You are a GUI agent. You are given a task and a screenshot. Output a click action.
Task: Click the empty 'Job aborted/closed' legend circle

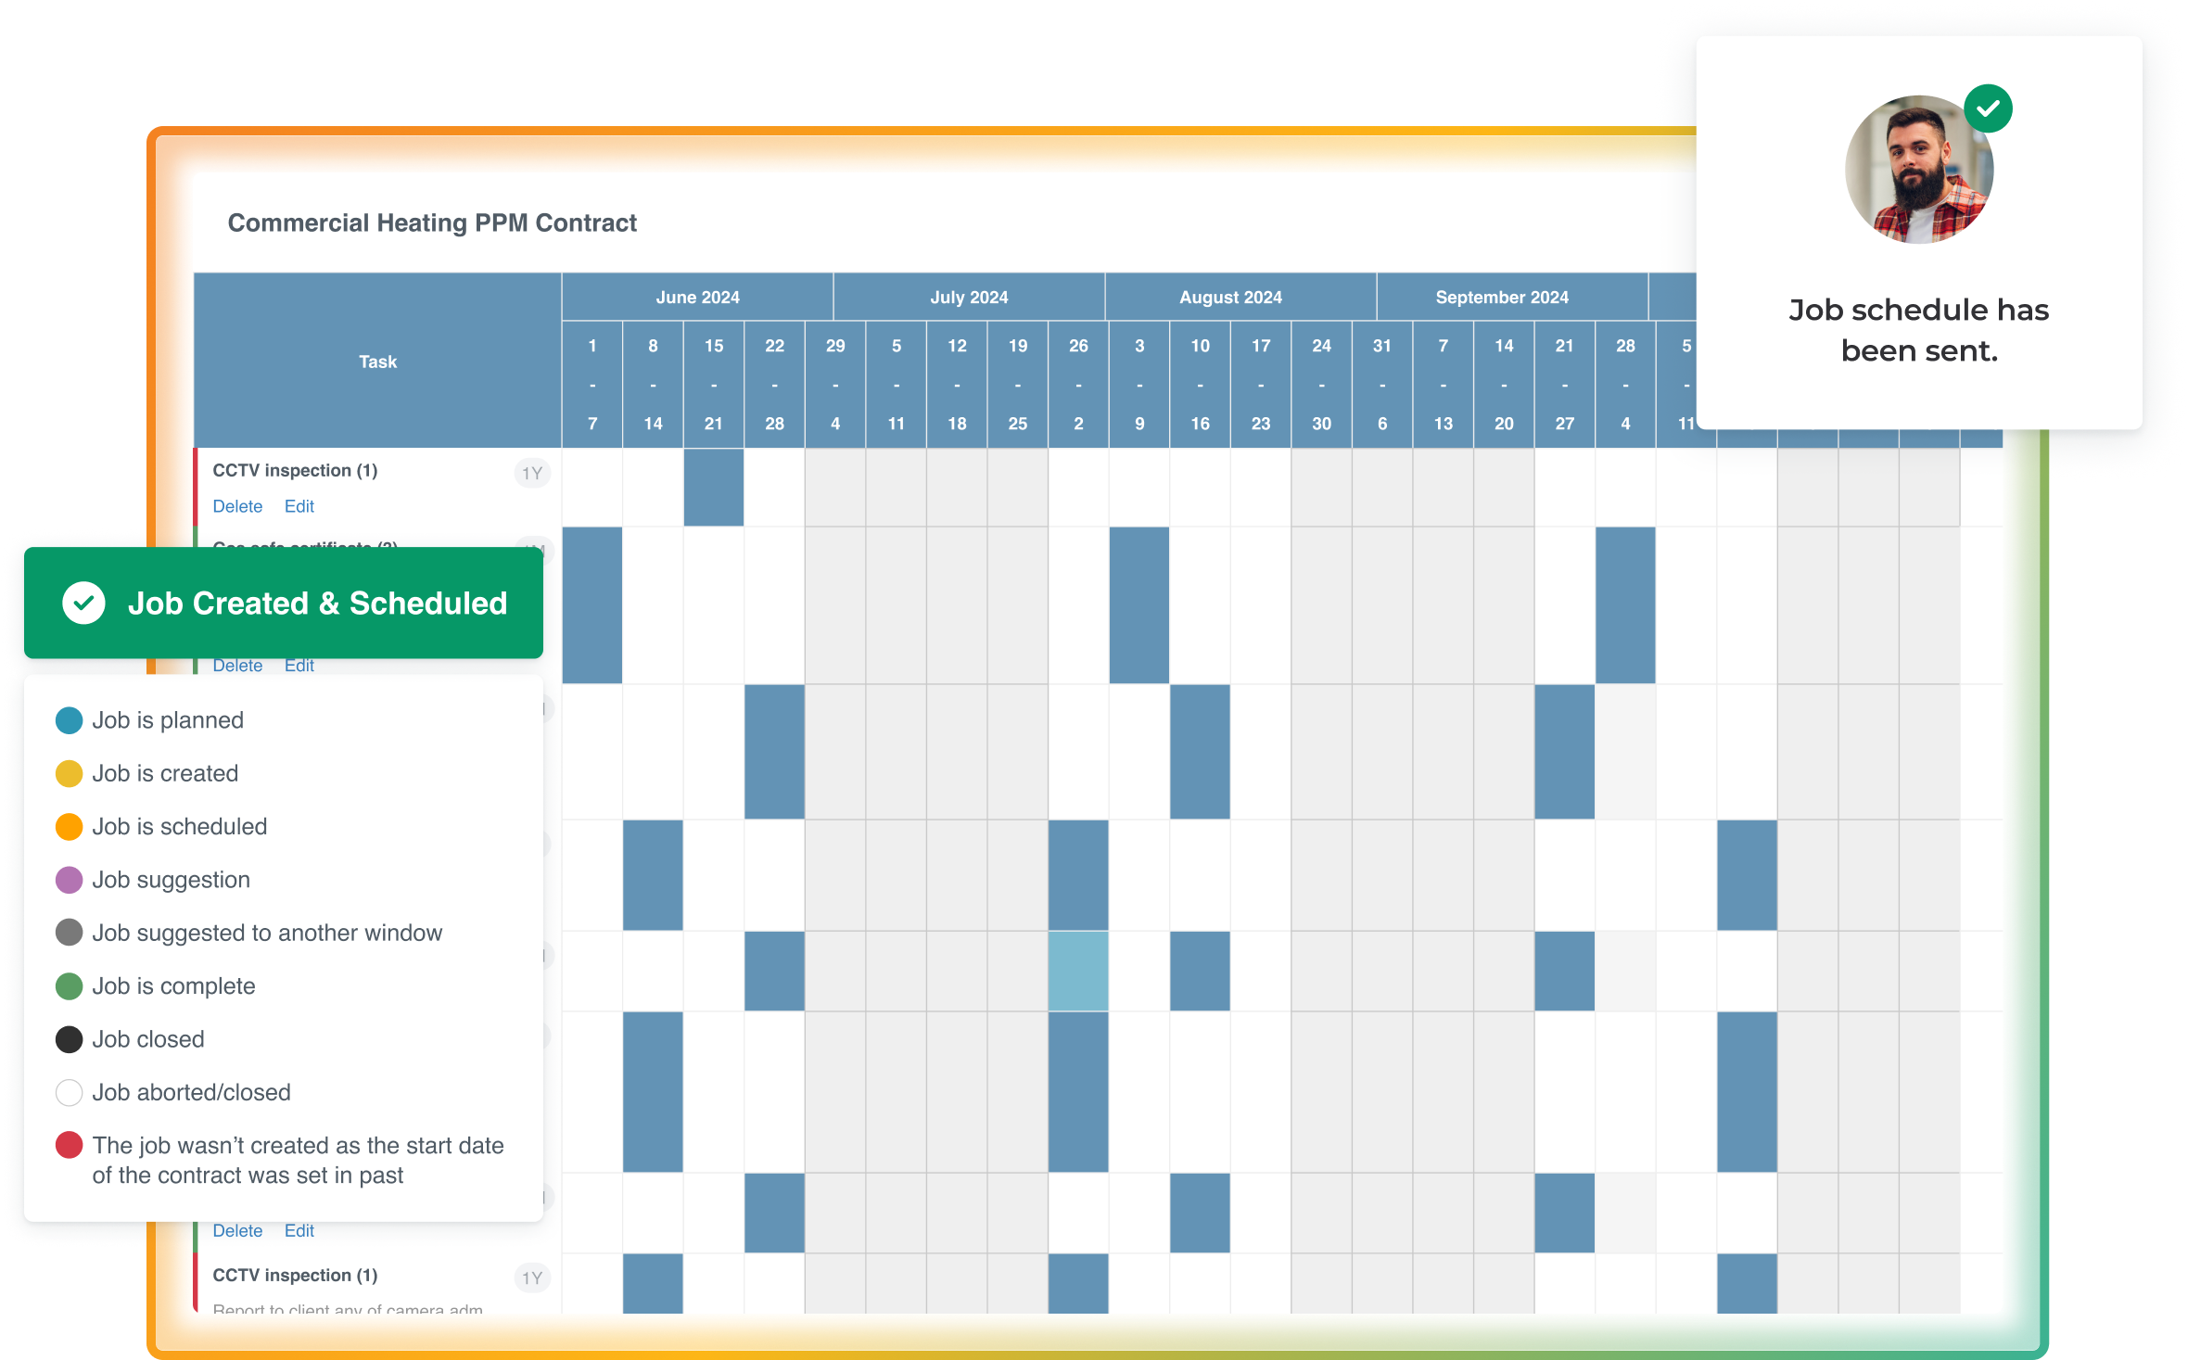pyautogui.click(x=70, y=1092)
